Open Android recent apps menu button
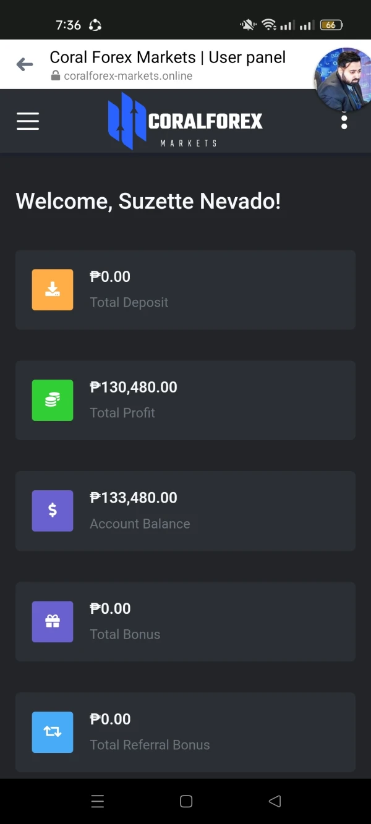Viewport: 371px width, 824px height. [98, 801]
